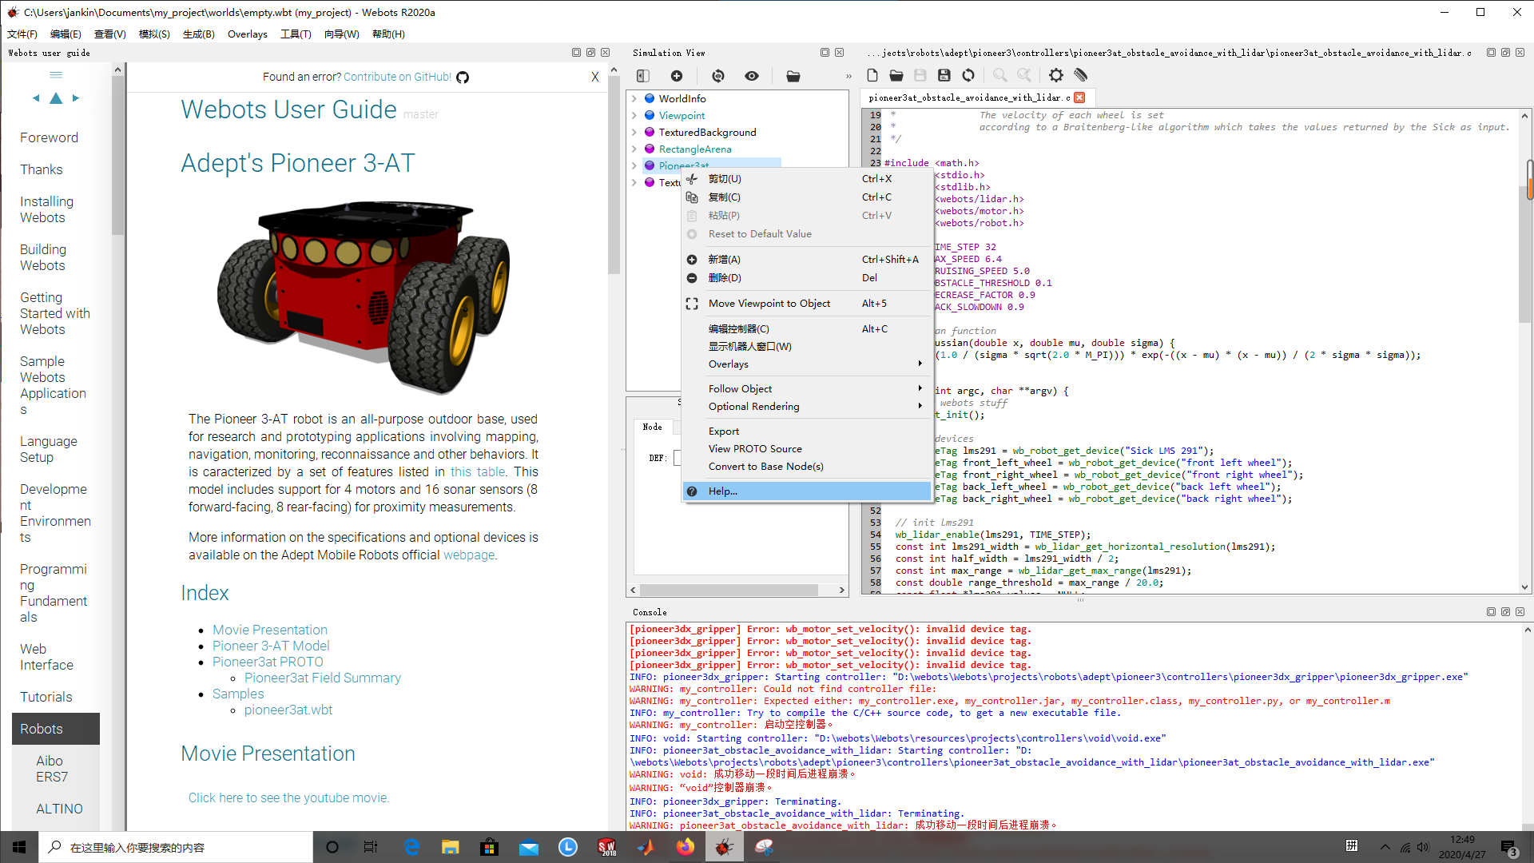Open a file in the text editor
Screen dimensions: 1534x863
pos(896,75)
